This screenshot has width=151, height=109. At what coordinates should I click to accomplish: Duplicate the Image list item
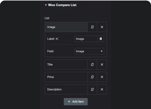coord(92,27)
